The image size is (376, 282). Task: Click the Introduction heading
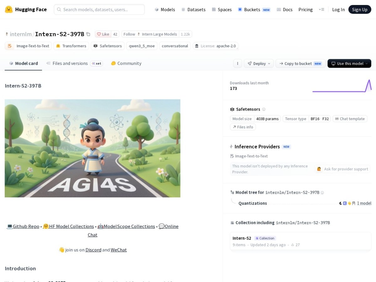20,268
